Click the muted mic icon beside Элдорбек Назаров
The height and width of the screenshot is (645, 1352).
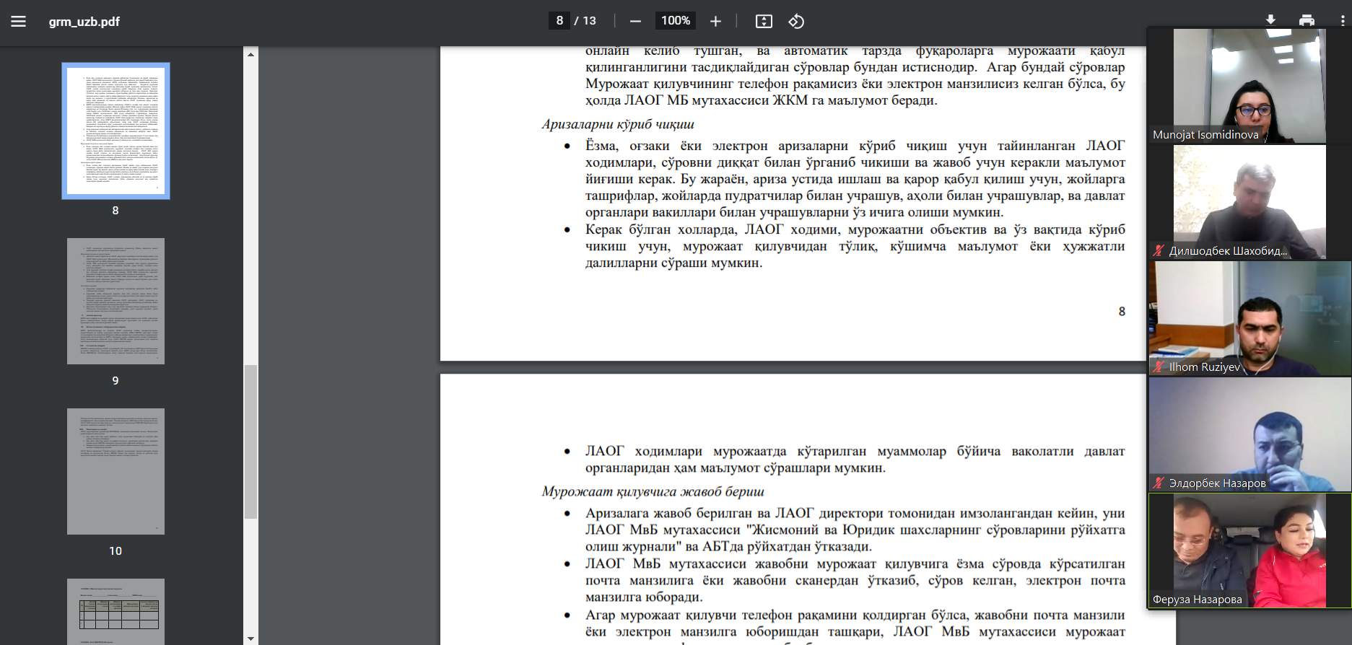[x=1159, y=483]
